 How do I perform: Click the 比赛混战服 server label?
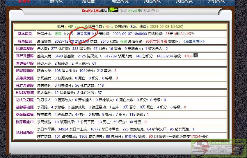coord(25,49)
